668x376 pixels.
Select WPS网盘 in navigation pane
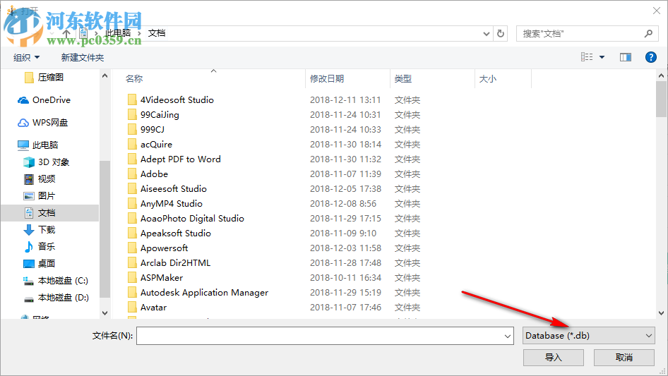click(42, 123)
